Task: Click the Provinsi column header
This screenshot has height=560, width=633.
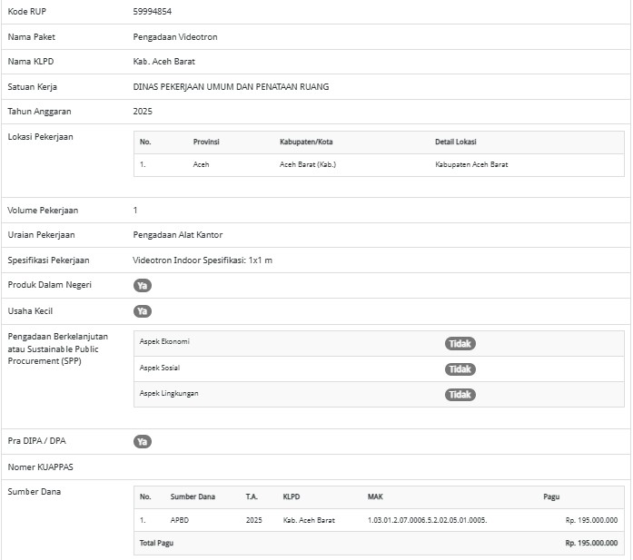Action: [206, 142]
